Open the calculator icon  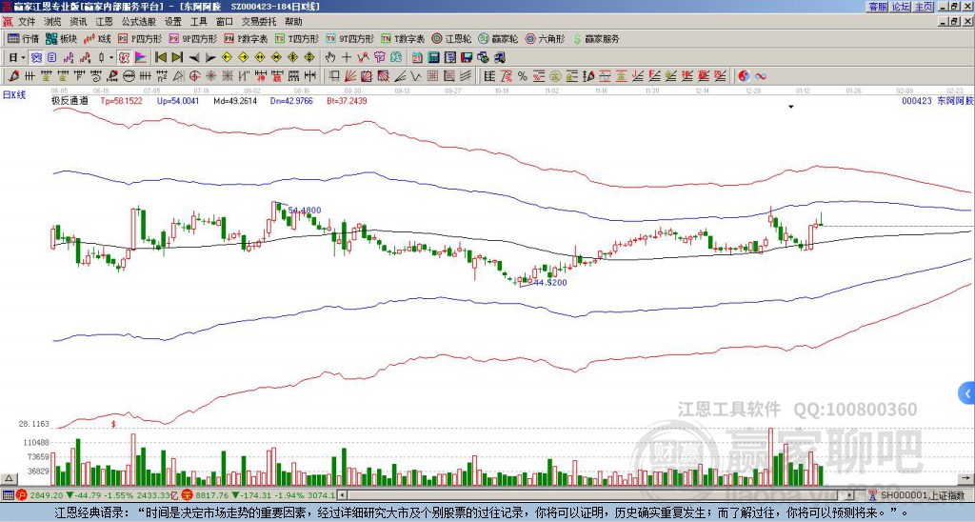point(433,57)
